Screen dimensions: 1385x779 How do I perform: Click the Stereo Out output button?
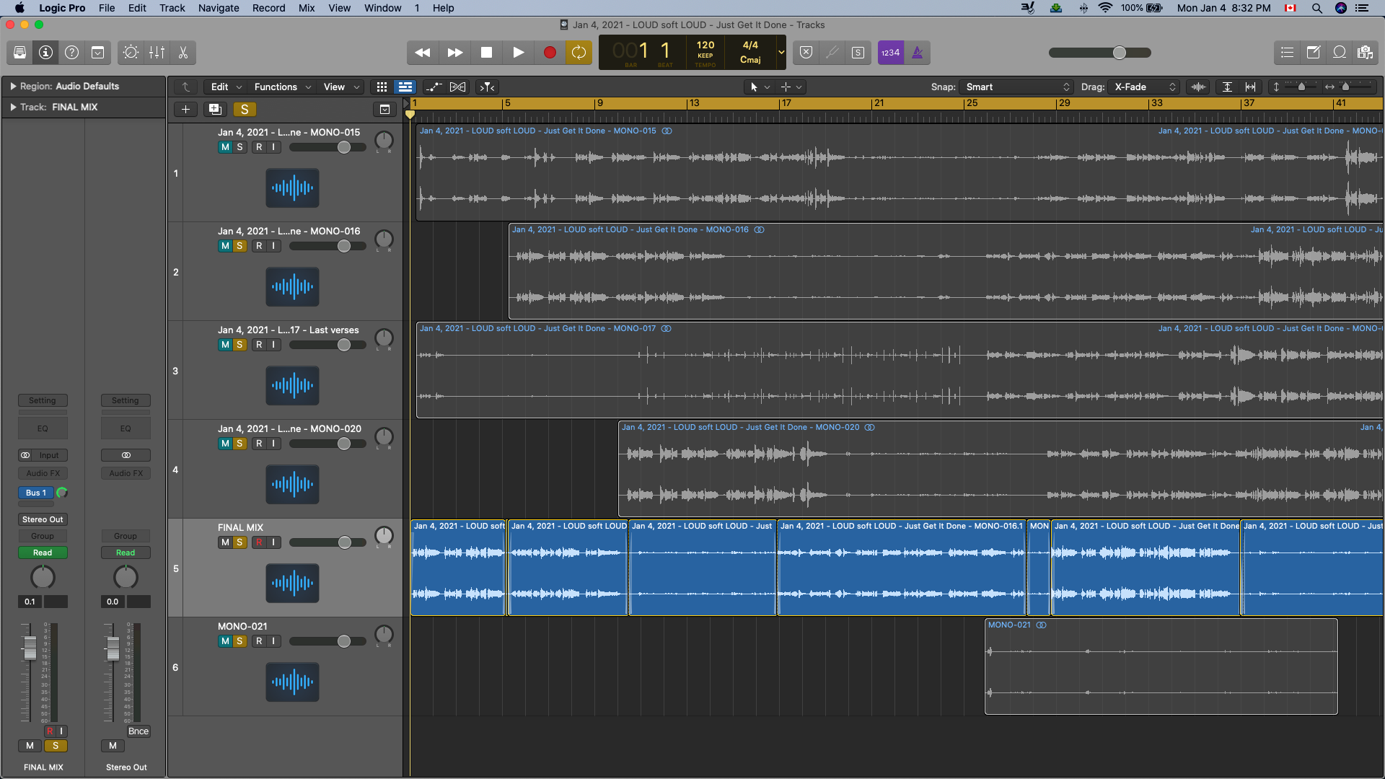pyautogui.click(x=43, y=520)
